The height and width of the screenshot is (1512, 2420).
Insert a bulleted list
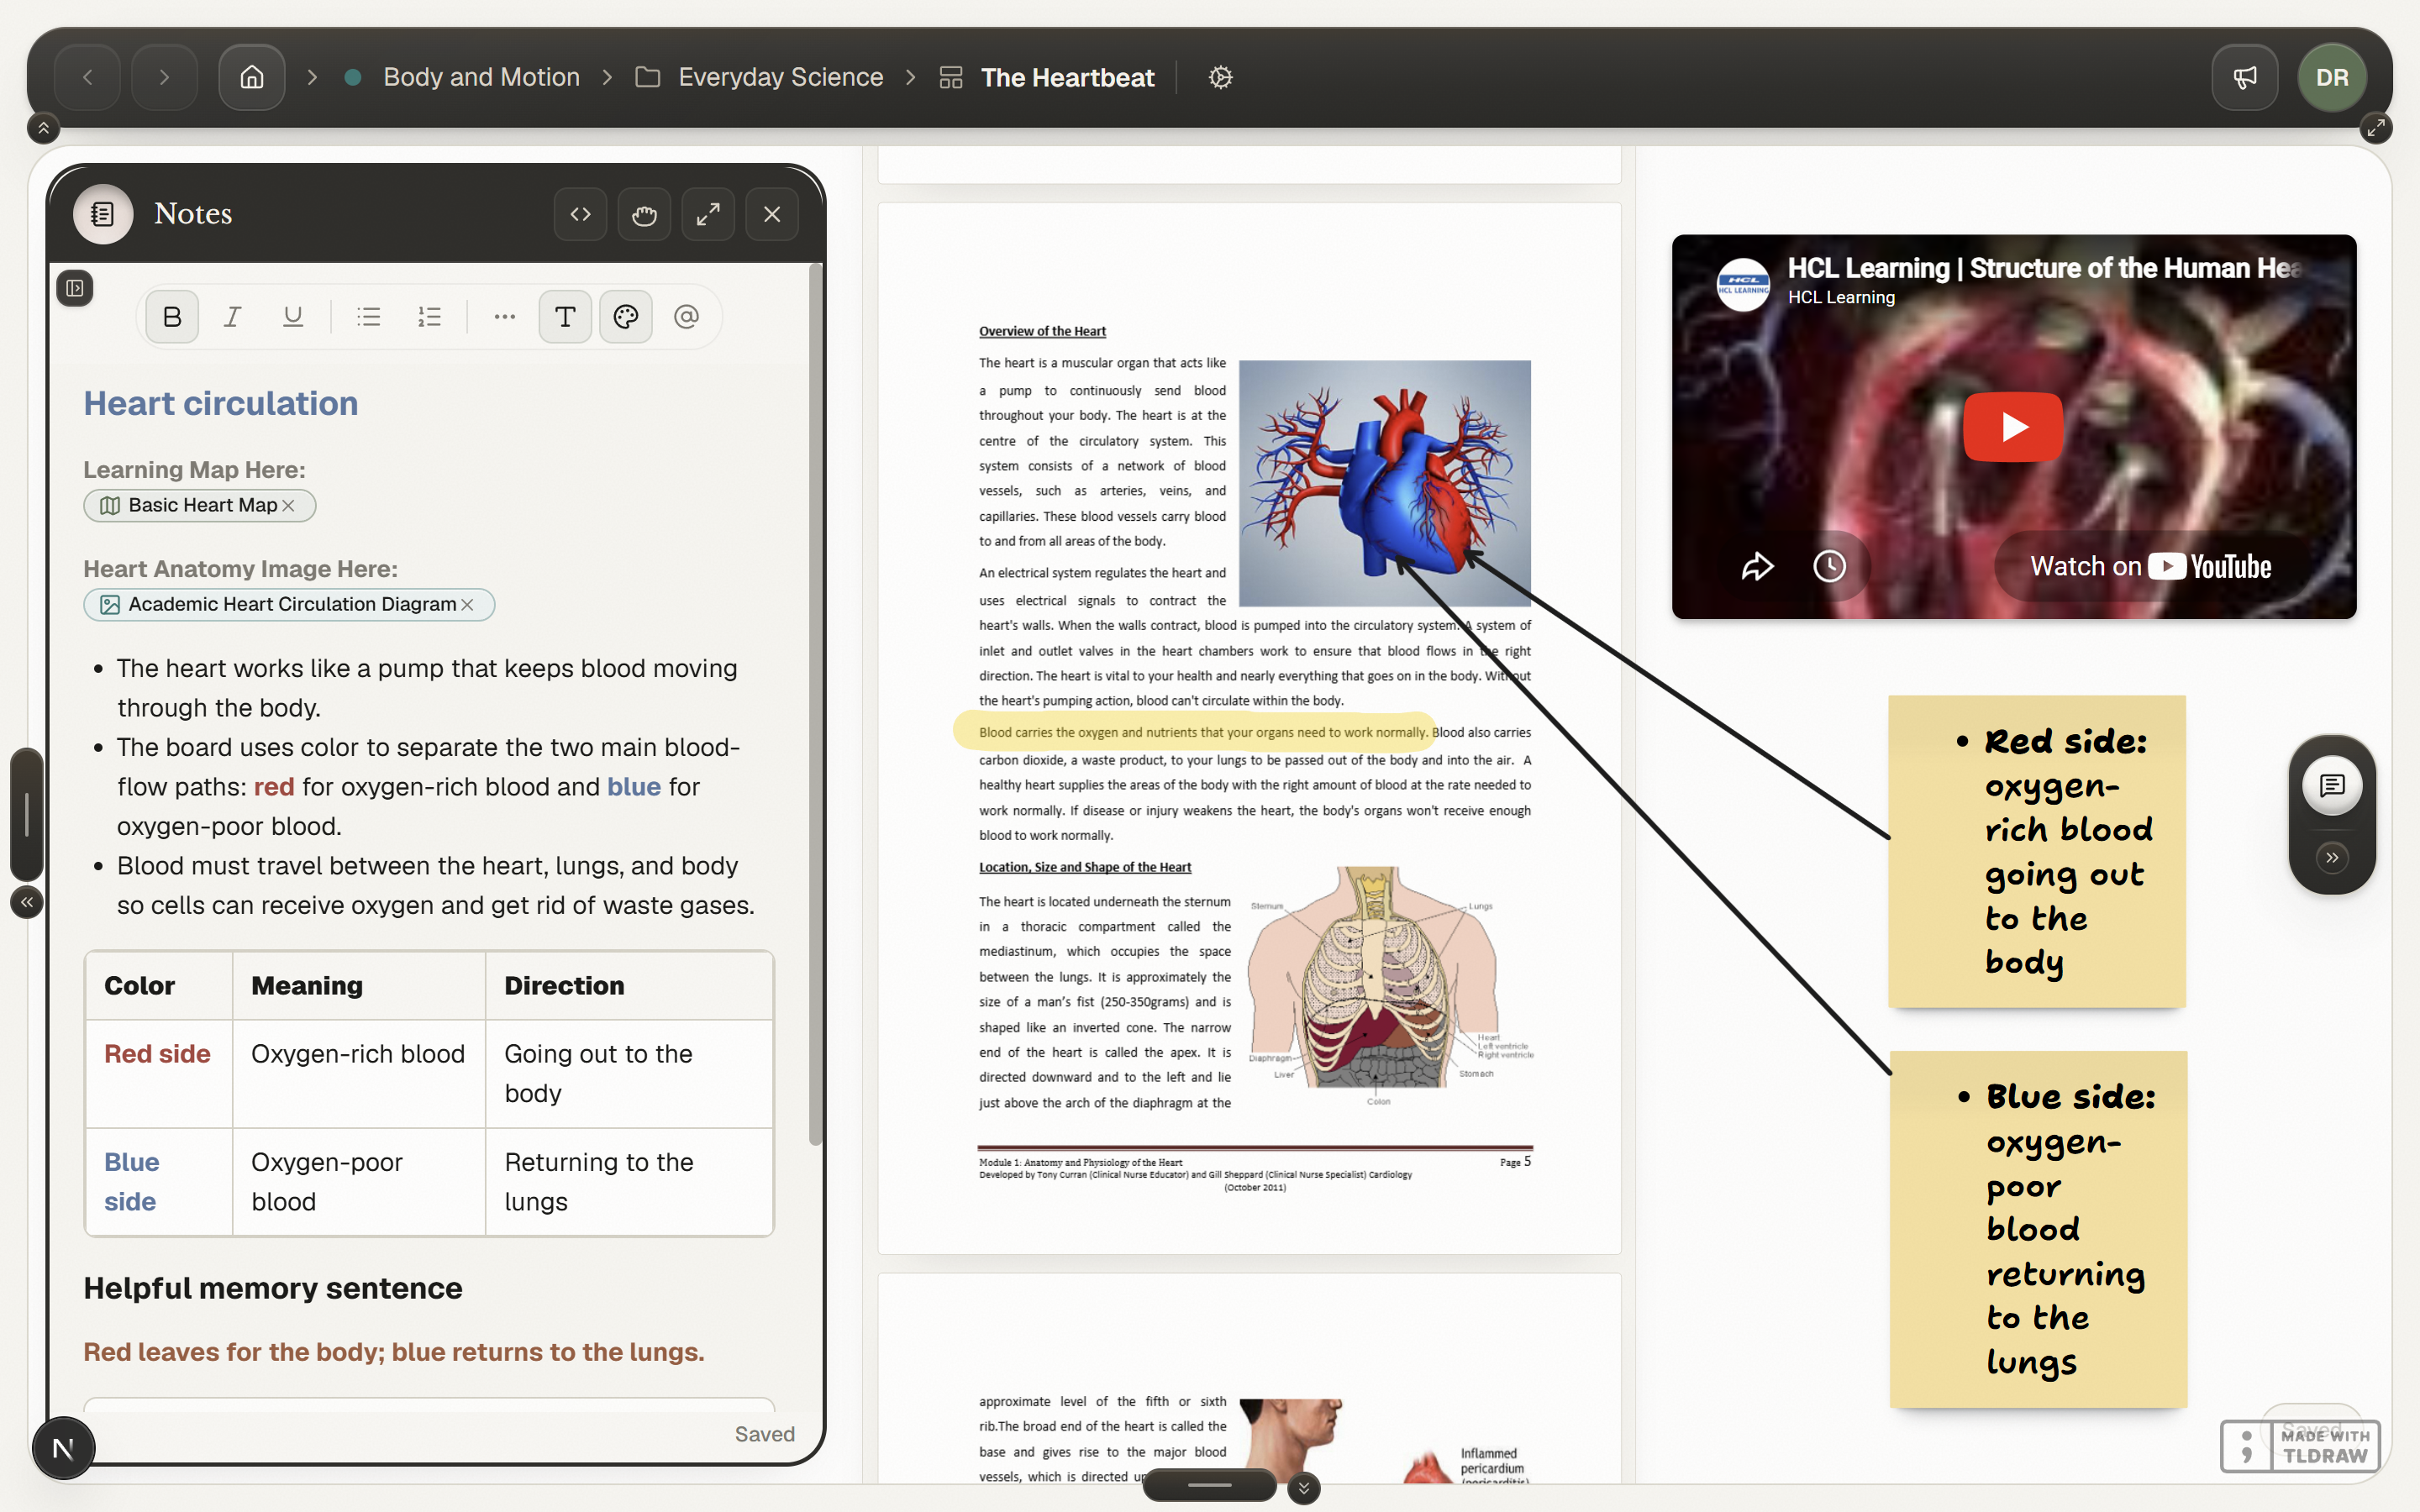coord(369,317)
